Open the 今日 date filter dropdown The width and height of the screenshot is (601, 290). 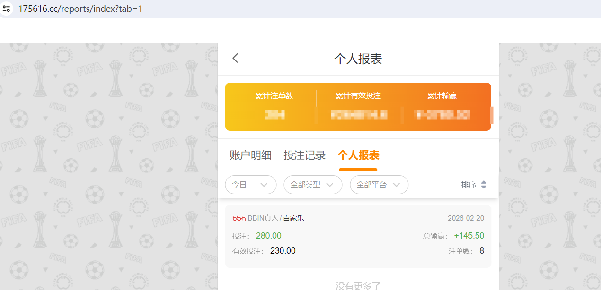click(x=251, y=185)
